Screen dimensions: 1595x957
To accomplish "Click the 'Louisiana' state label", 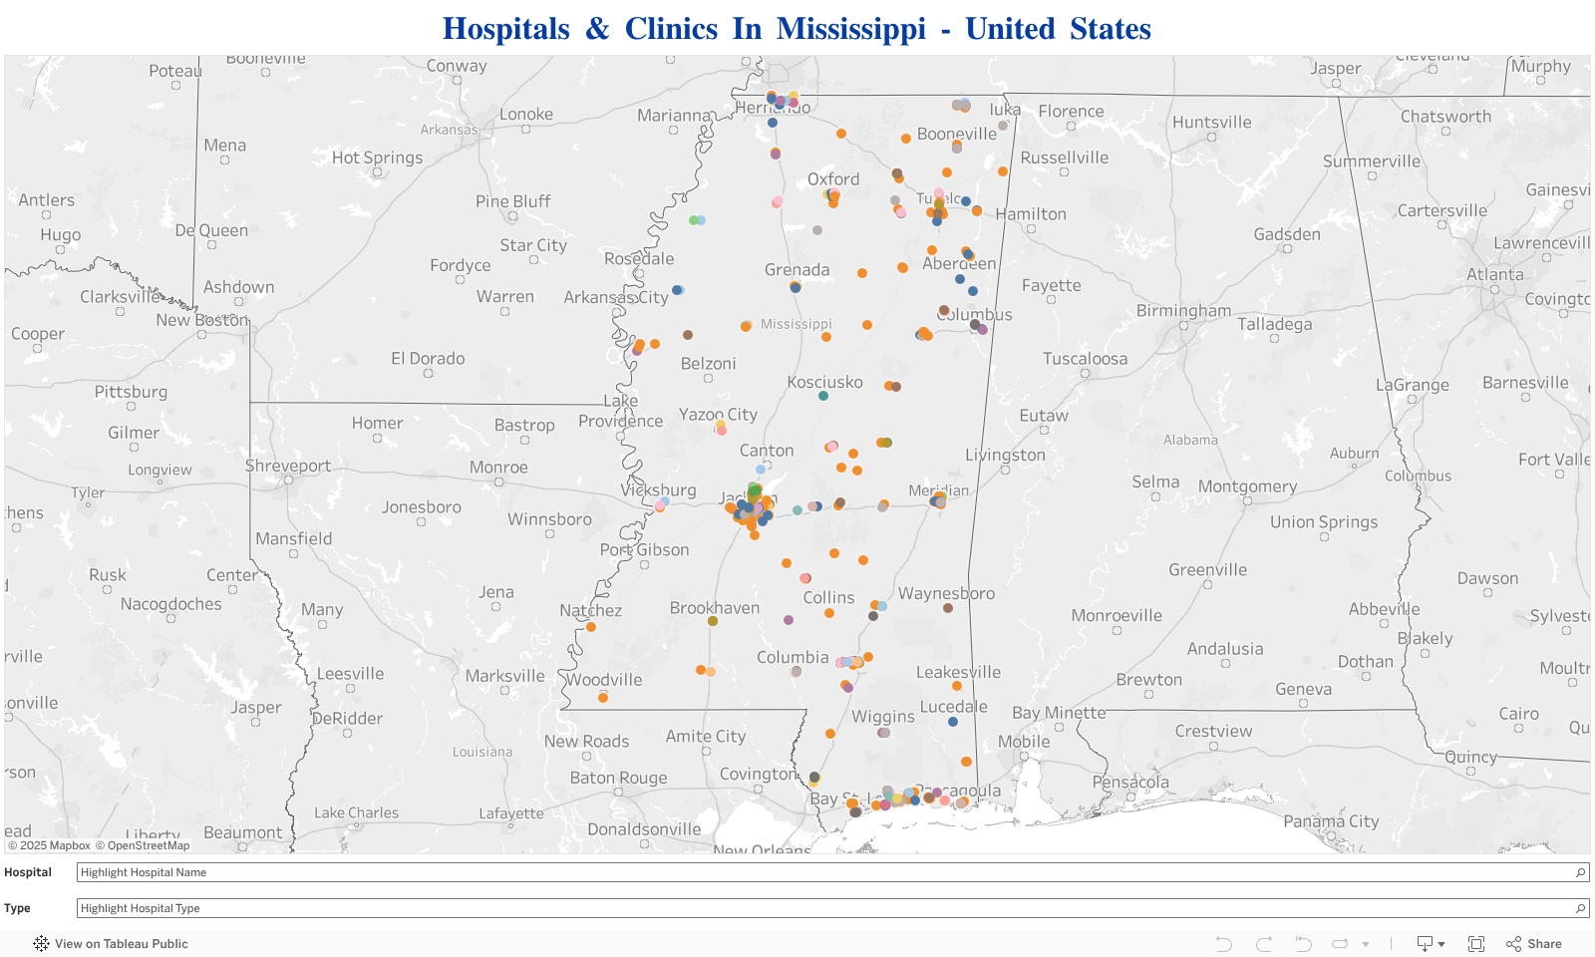I will 482,752.
